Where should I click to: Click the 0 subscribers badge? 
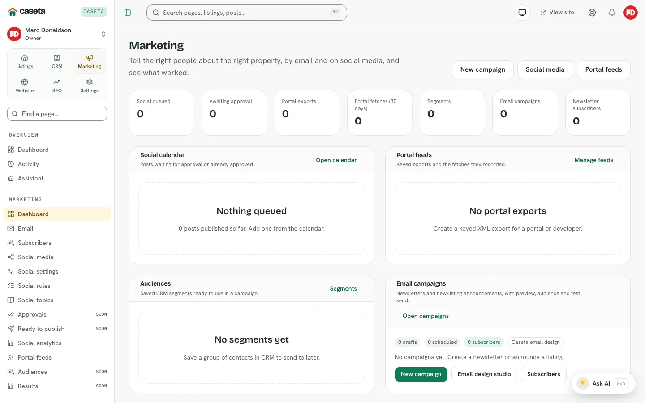coord(484,342)
